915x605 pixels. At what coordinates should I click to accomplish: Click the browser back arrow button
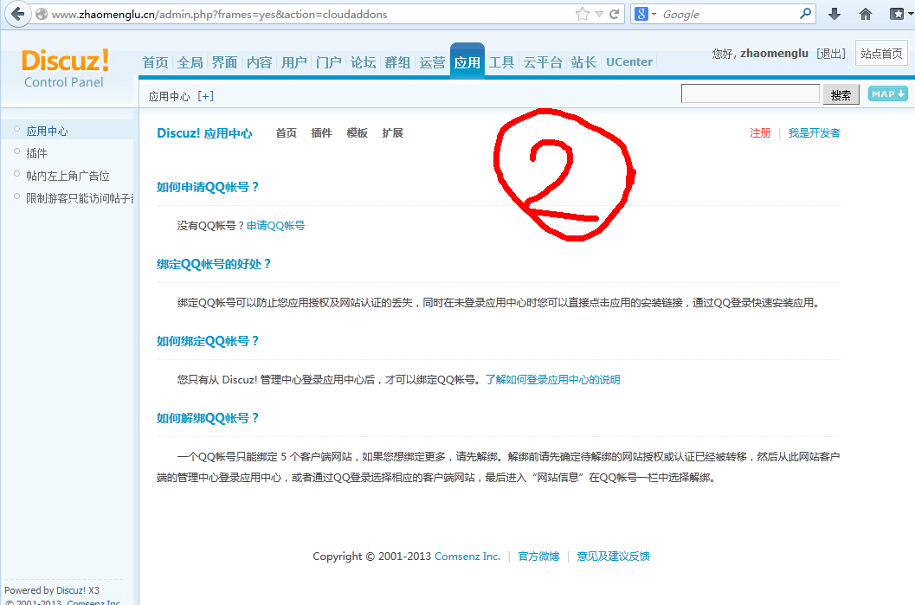pyautogui.click(x=17, y=14)
